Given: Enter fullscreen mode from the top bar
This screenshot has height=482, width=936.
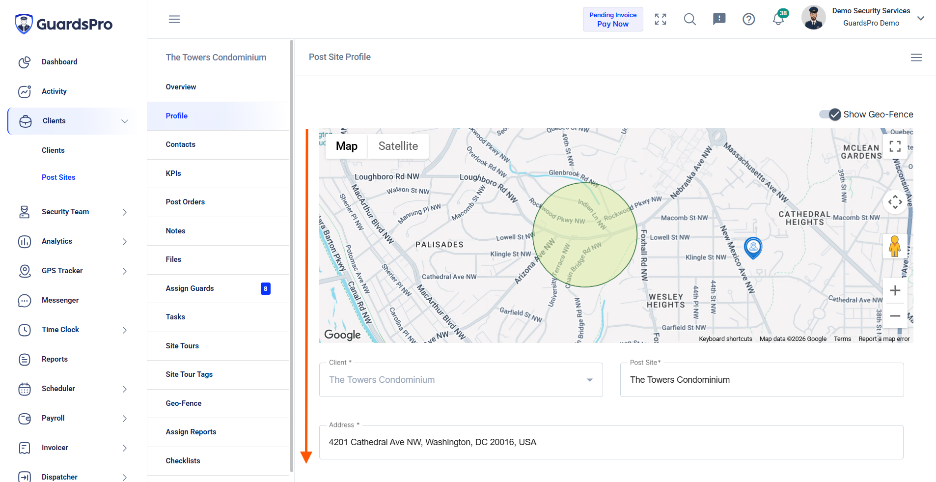Looking at the screenshot, I should pos(661,19).
